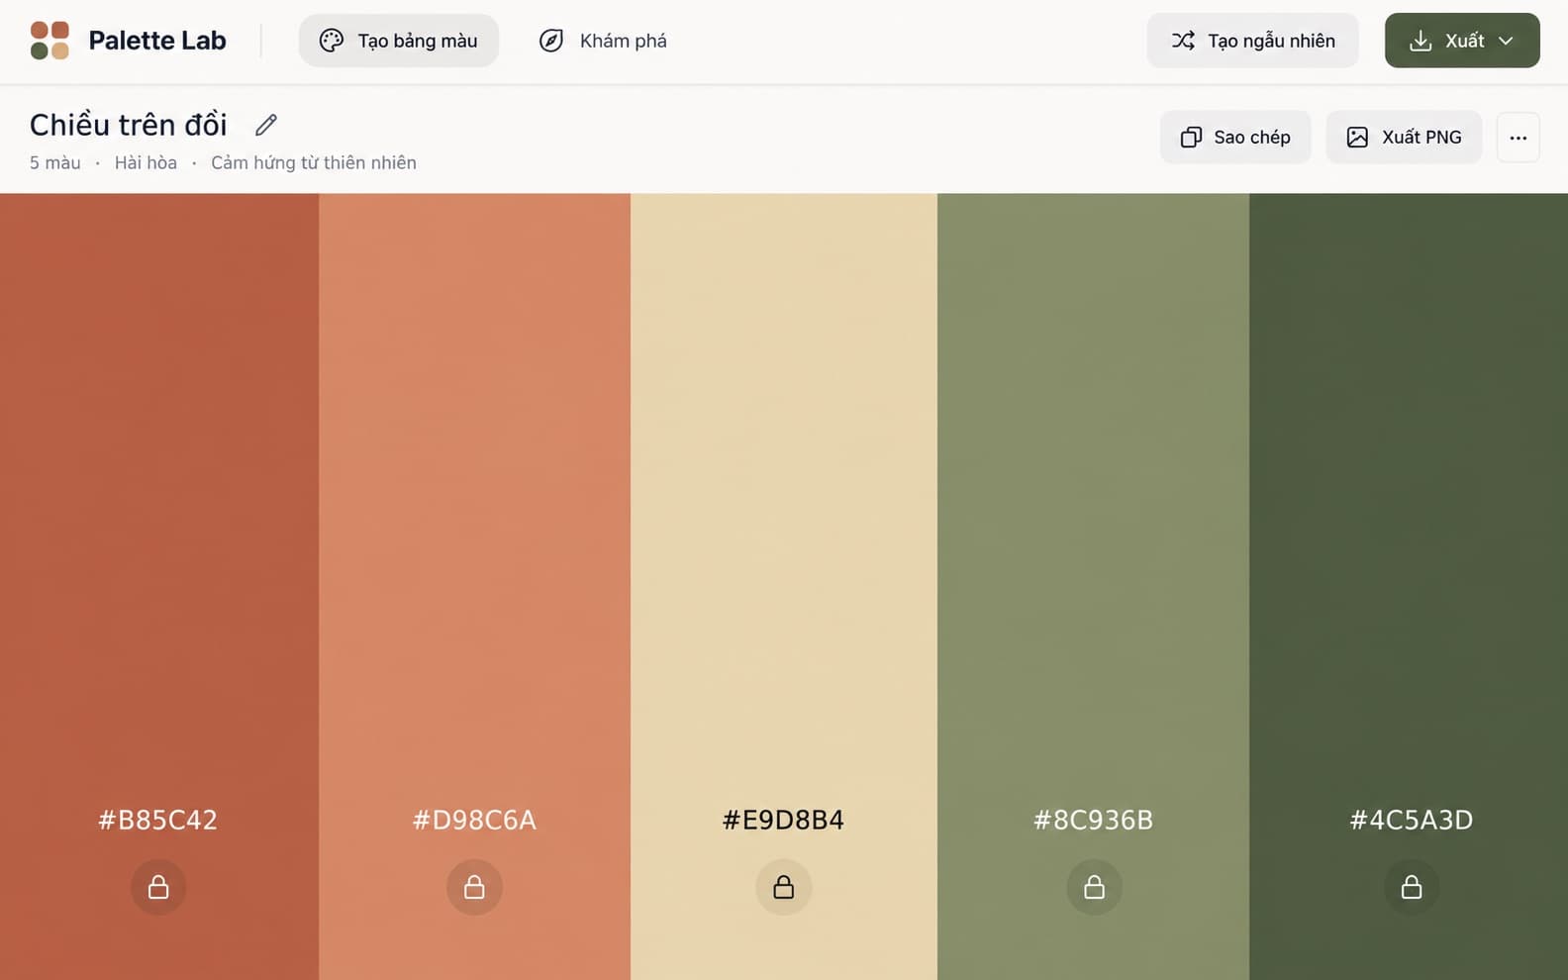1568x980 pixels.
Task: Click the copy icon in Sao chép
Action: 1191,138
